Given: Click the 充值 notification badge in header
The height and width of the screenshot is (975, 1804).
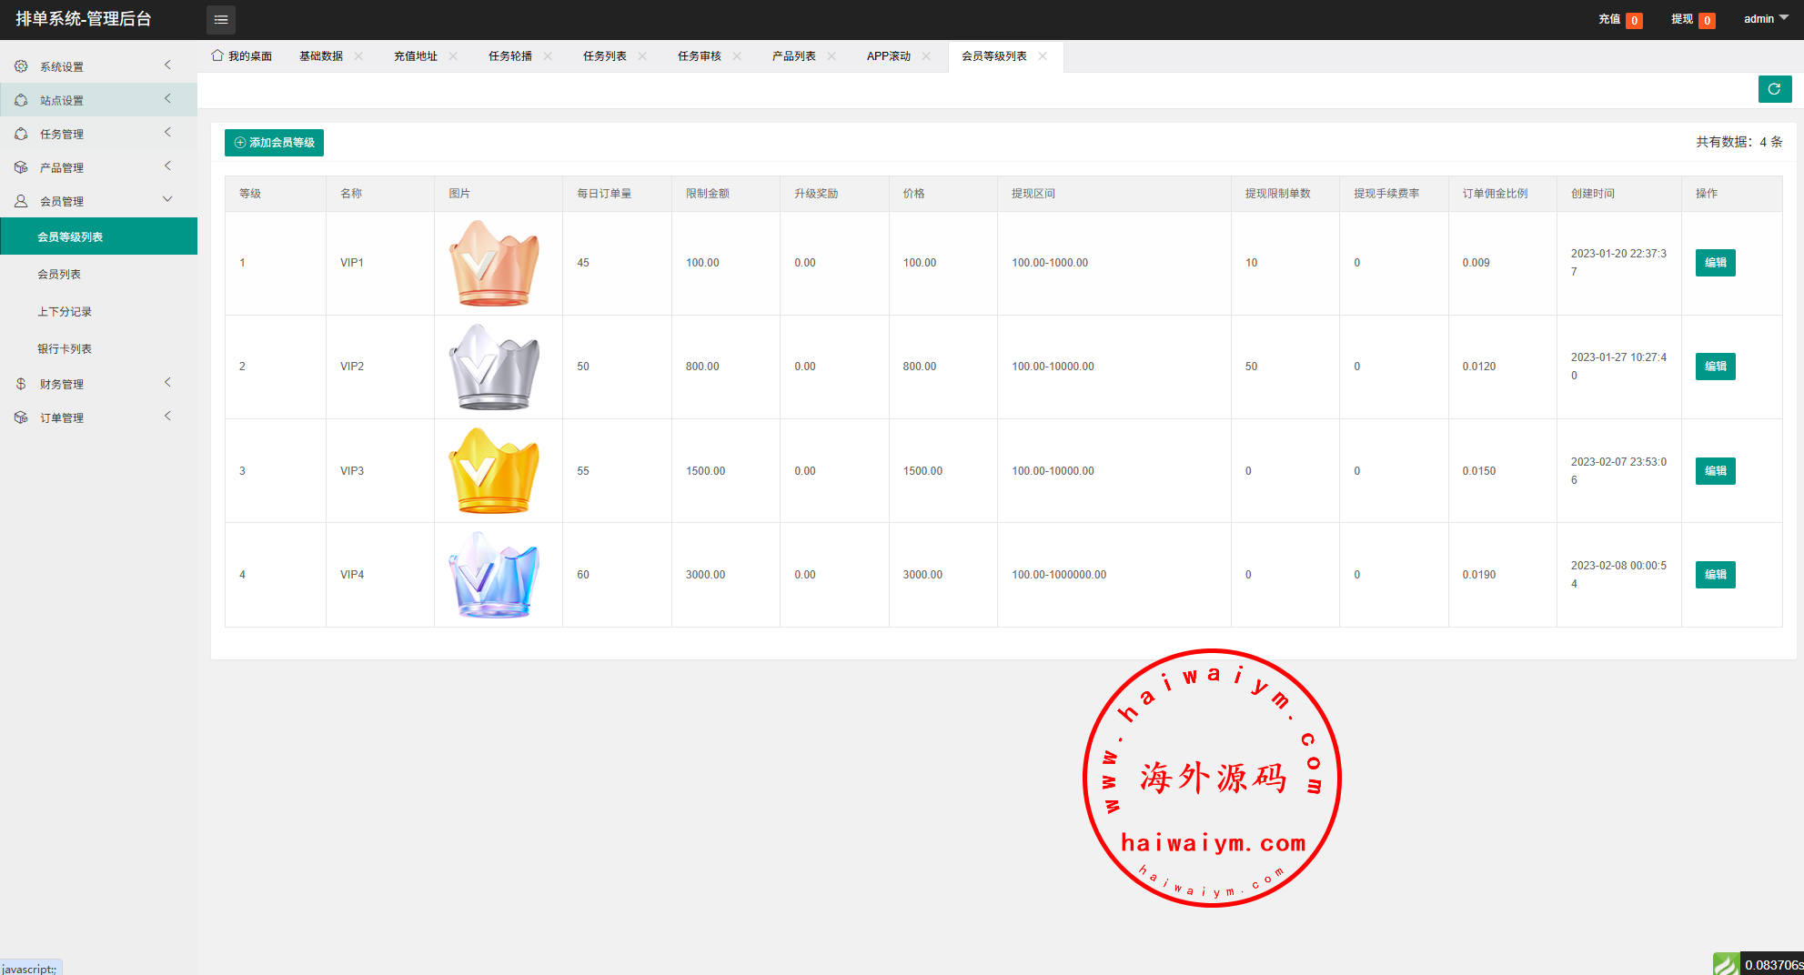Looking at the screenshot, I should [x=1634, y=20].
